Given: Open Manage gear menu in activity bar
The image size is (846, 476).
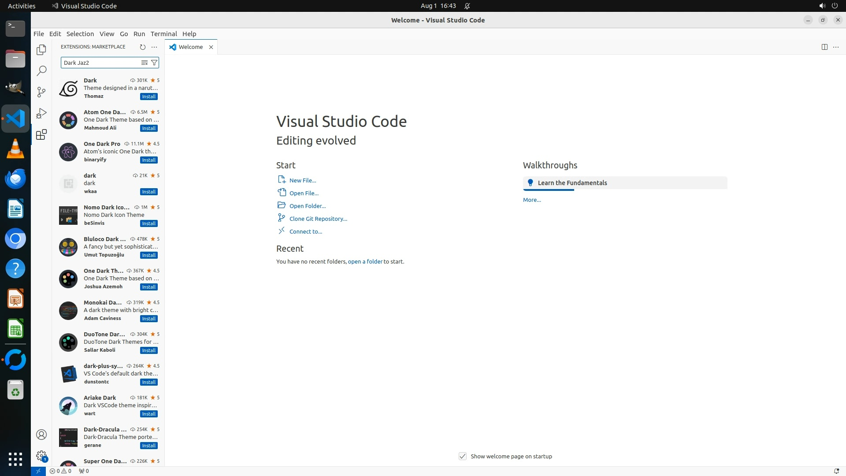Looking at the screenshot, I should [x=41, y=456].
